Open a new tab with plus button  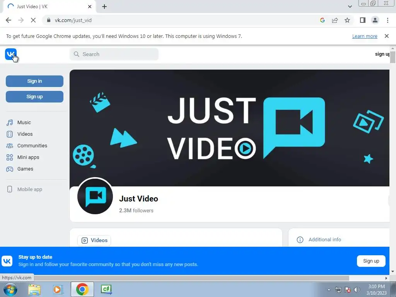104,7
